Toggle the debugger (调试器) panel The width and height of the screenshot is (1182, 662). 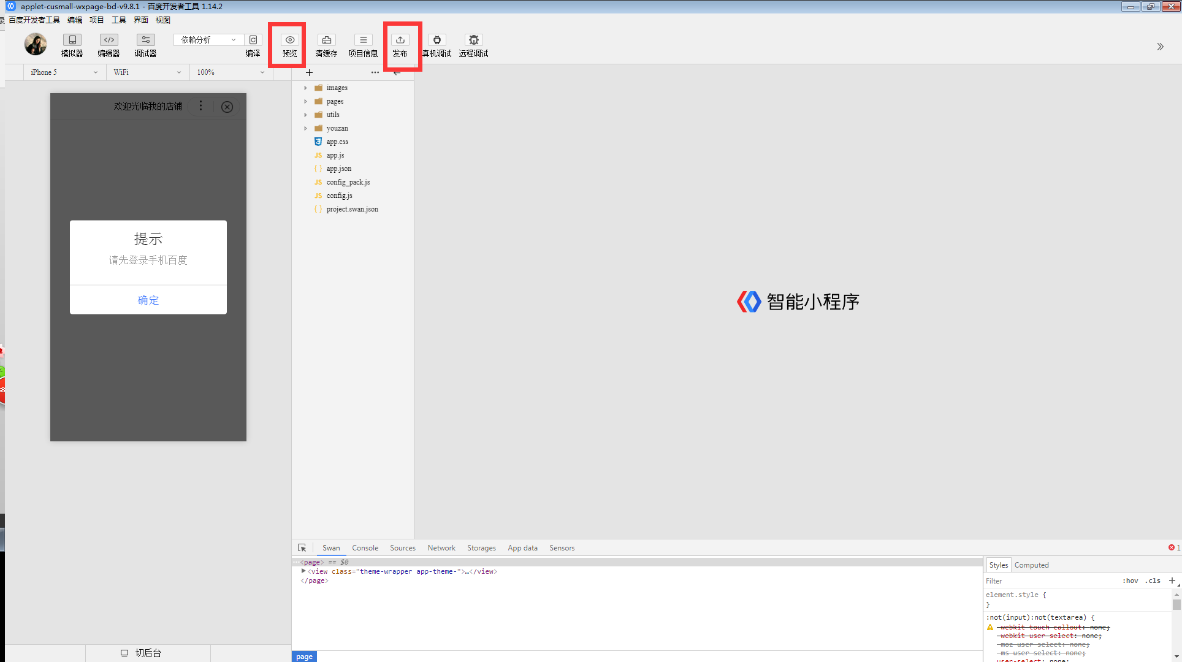tap(145, 40)
